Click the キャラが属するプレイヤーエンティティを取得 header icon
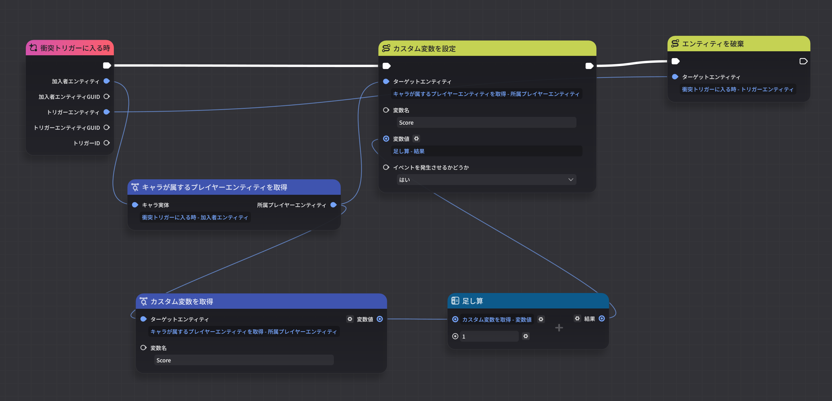This screenshot has height=401, width=832. point(135,187)
